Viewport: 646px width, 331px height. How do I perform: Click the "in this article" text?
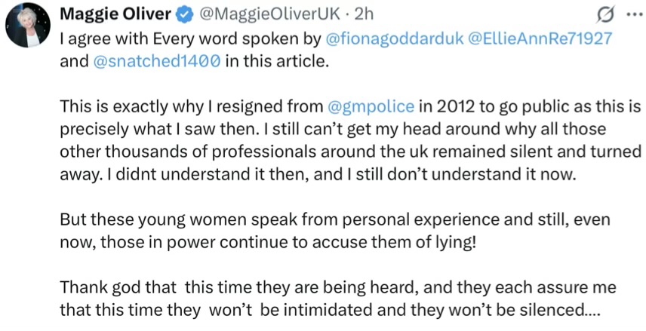point(278,62)
